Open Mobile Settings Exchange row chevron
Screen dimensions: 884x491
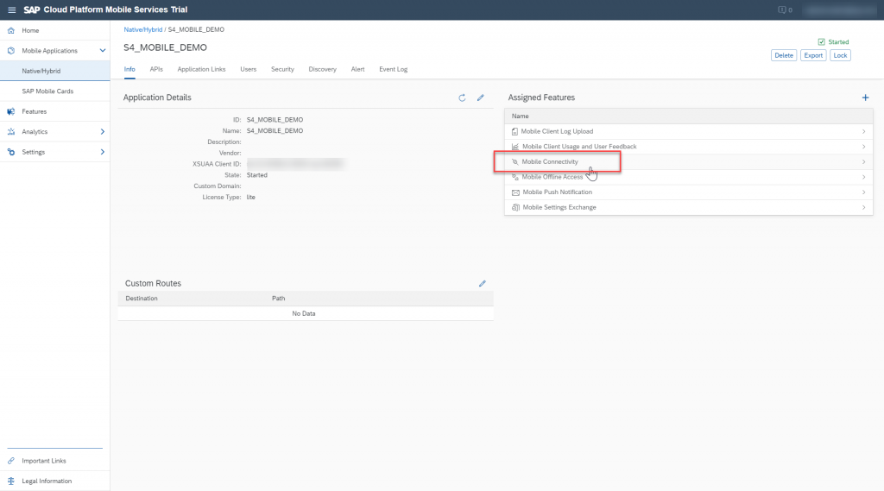863,207
